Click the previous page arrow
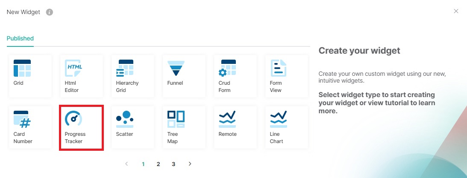The width and height of the screenshot is (467, 178). click(126, 164)
